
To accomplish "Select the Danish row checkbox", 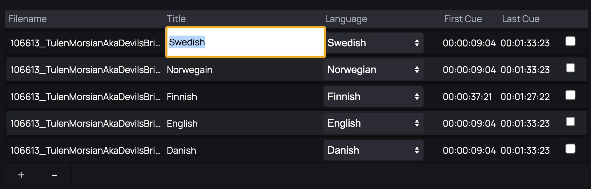I will pyautogui.click(x=570, y=149).
